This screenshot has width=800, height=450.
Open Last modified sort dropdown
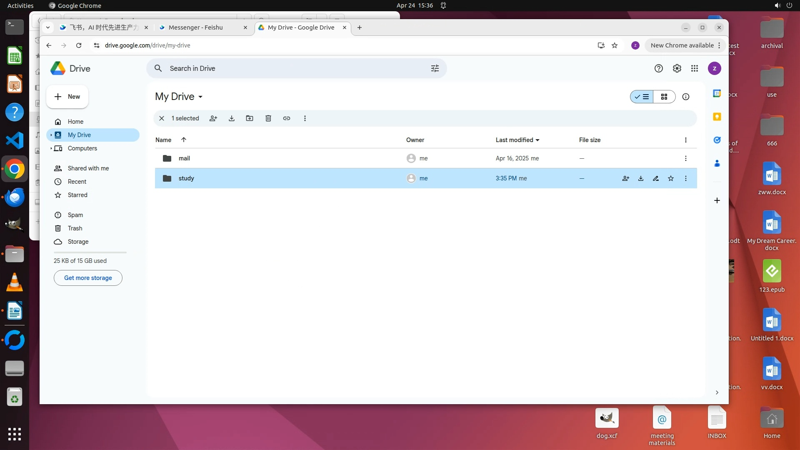517,140
